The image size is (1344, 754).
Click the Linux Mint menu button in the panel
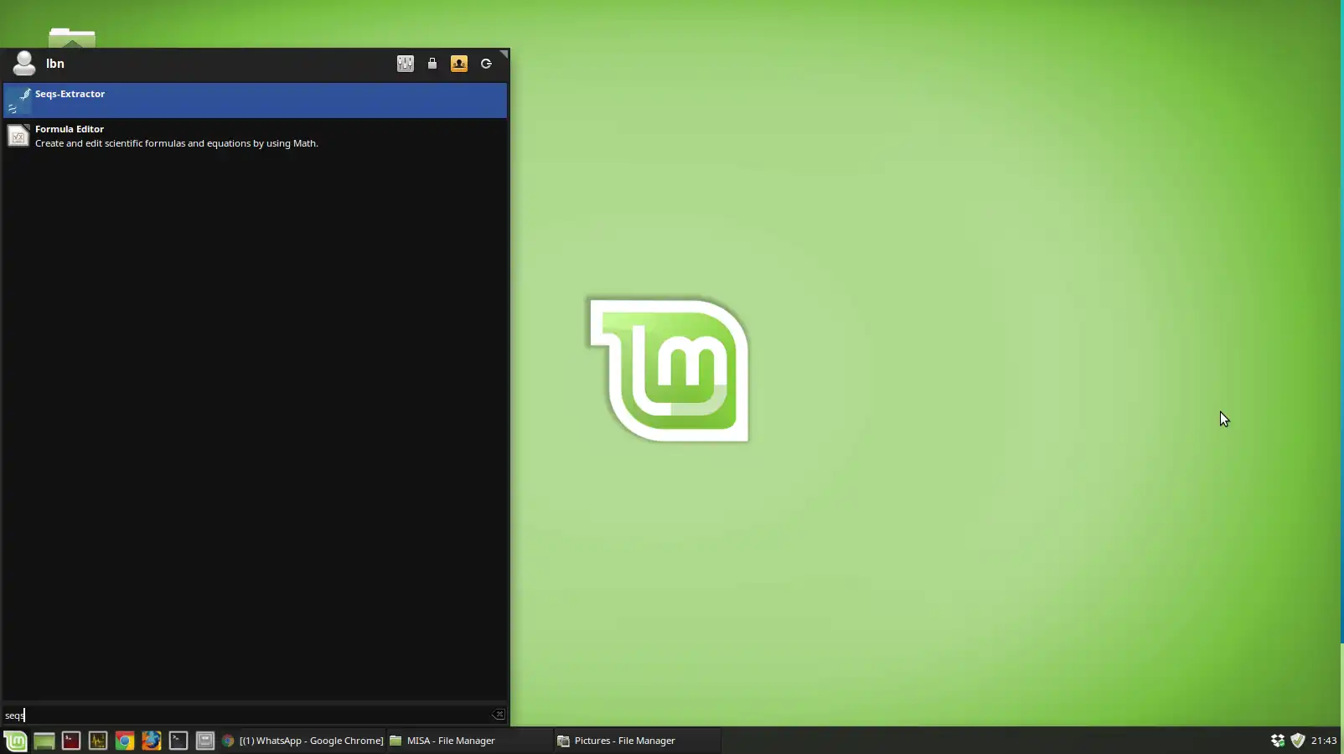pos(16,741)
